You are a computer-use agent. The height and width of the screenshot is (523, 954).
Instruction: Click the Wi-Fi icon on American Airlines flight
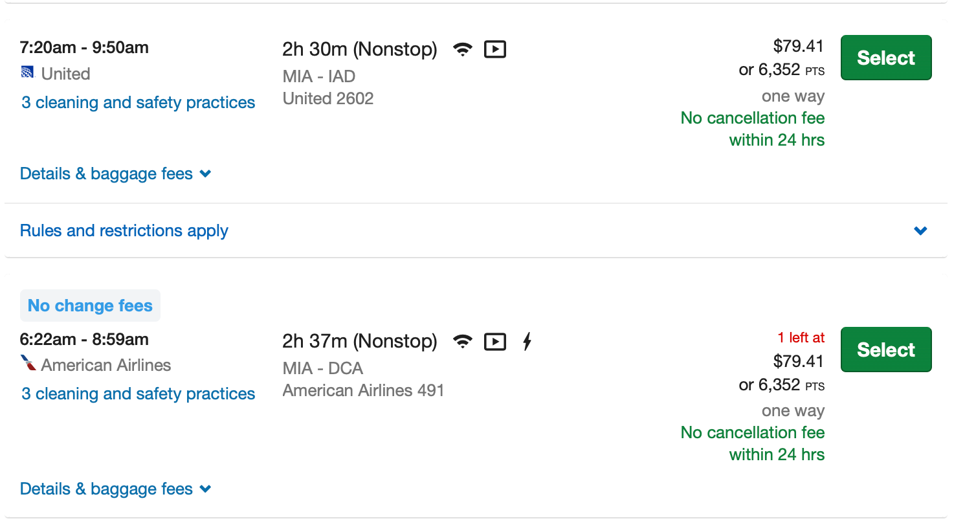pyautogui.click(x=462, y=341)
